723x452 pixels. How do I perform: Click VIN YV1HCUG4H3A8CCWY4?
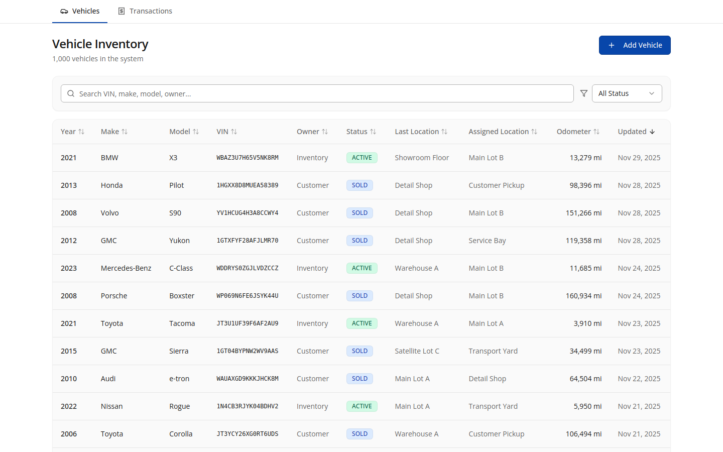248,213
